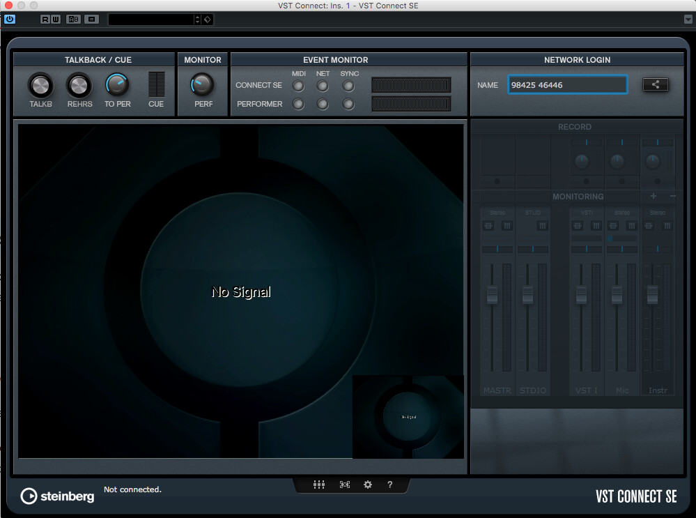Click the 'Not connected.' status text
The image size is (696, 518).
point(132,489)
